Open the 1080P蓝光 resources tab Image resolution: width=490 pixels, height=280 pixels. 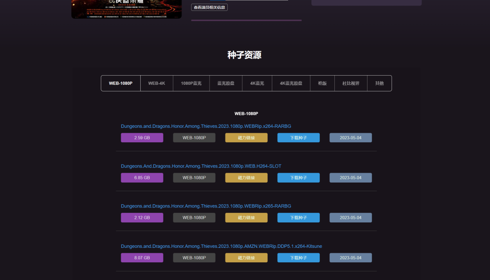191,83
